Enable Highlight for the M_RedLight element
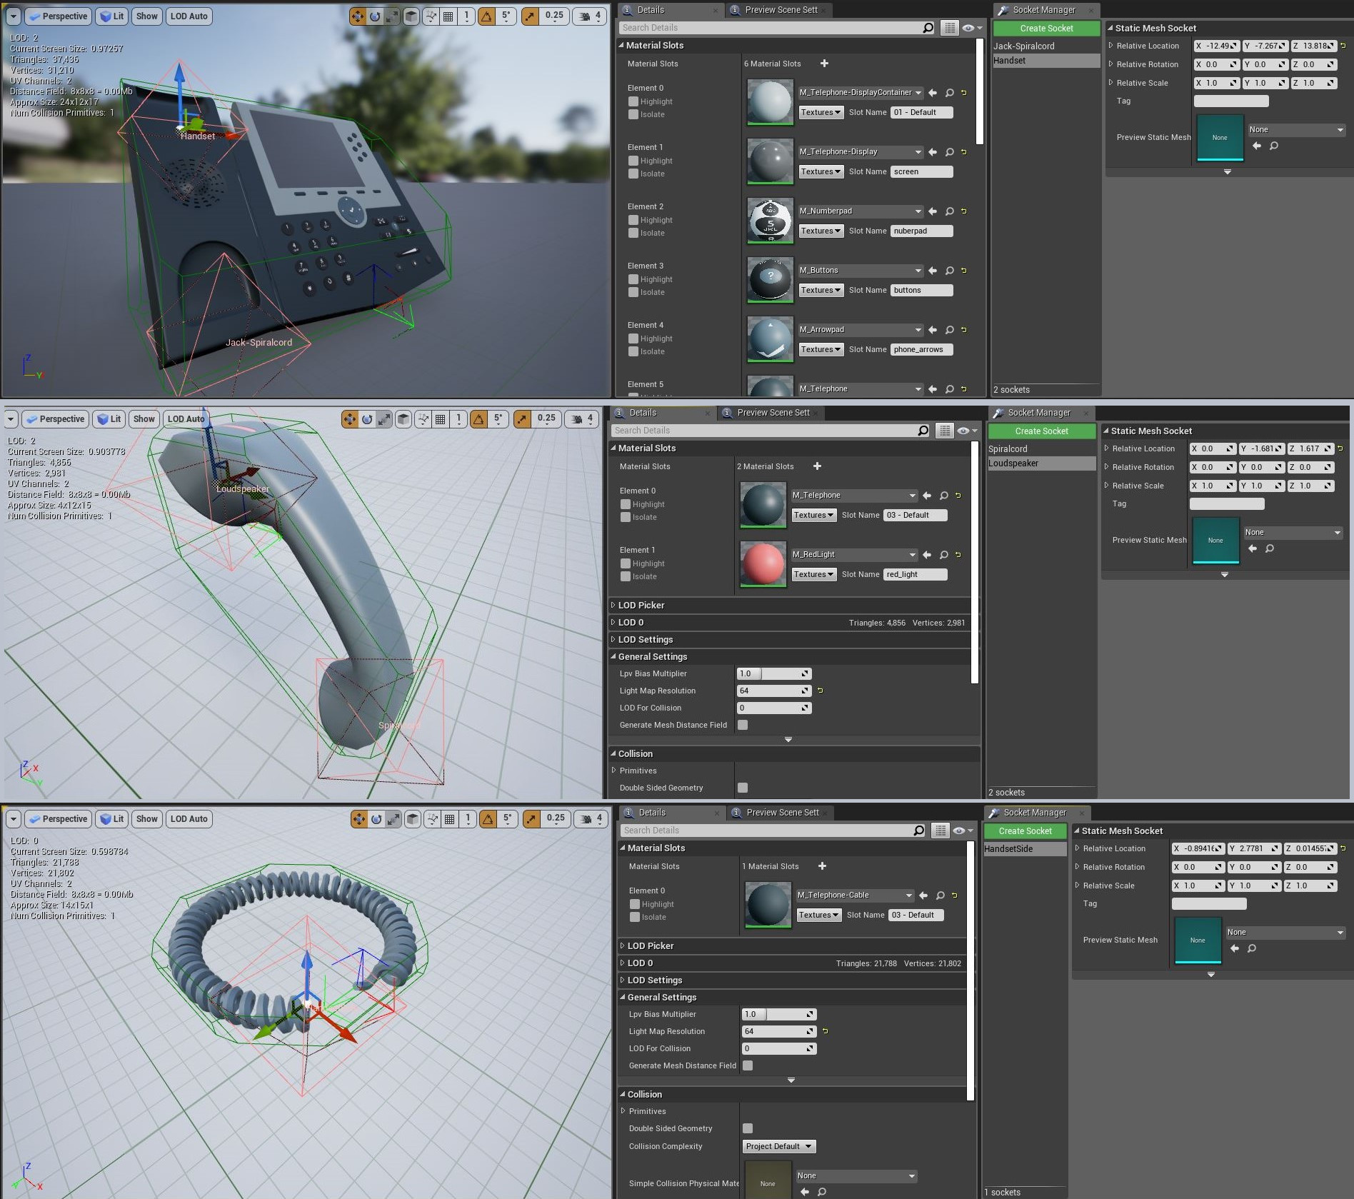The width and height of the screenshot is (1354, 1199). (x=626, y=563)
